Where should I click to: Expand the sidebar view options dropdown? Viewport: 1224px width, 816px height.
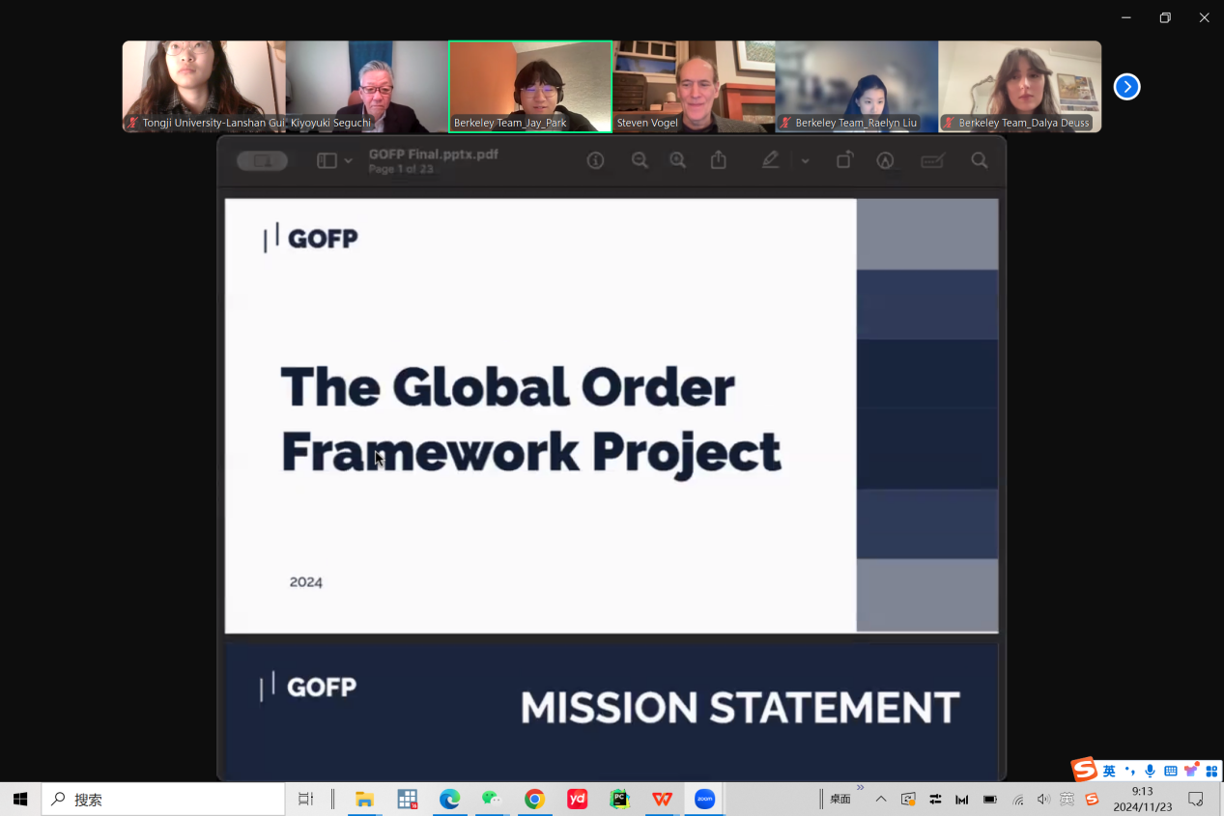point(349,161)
